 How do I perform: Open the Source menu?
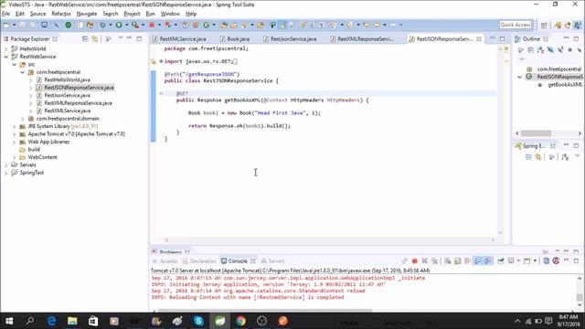point(38,14)
